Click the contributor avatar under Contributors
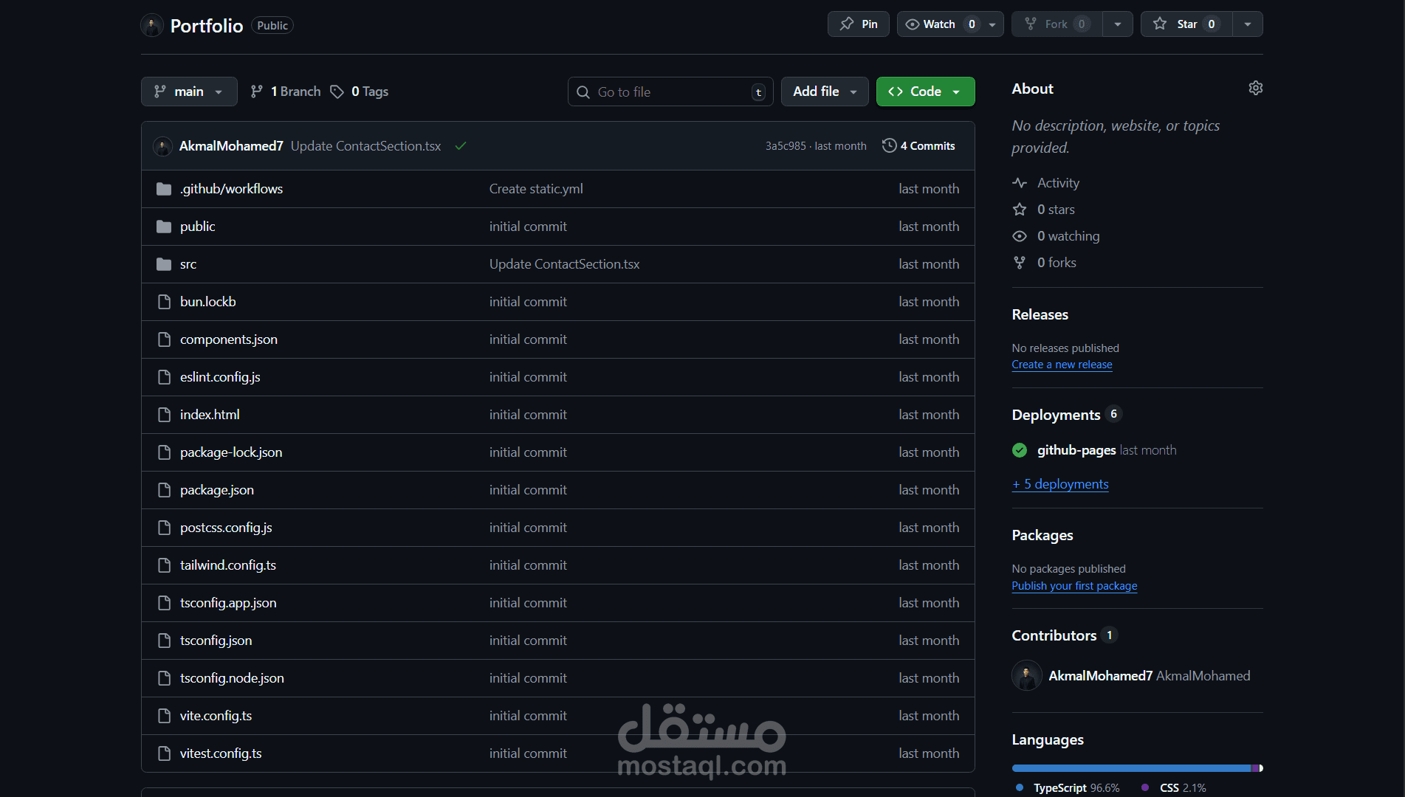1405x797 pixels. point(1026,676)
